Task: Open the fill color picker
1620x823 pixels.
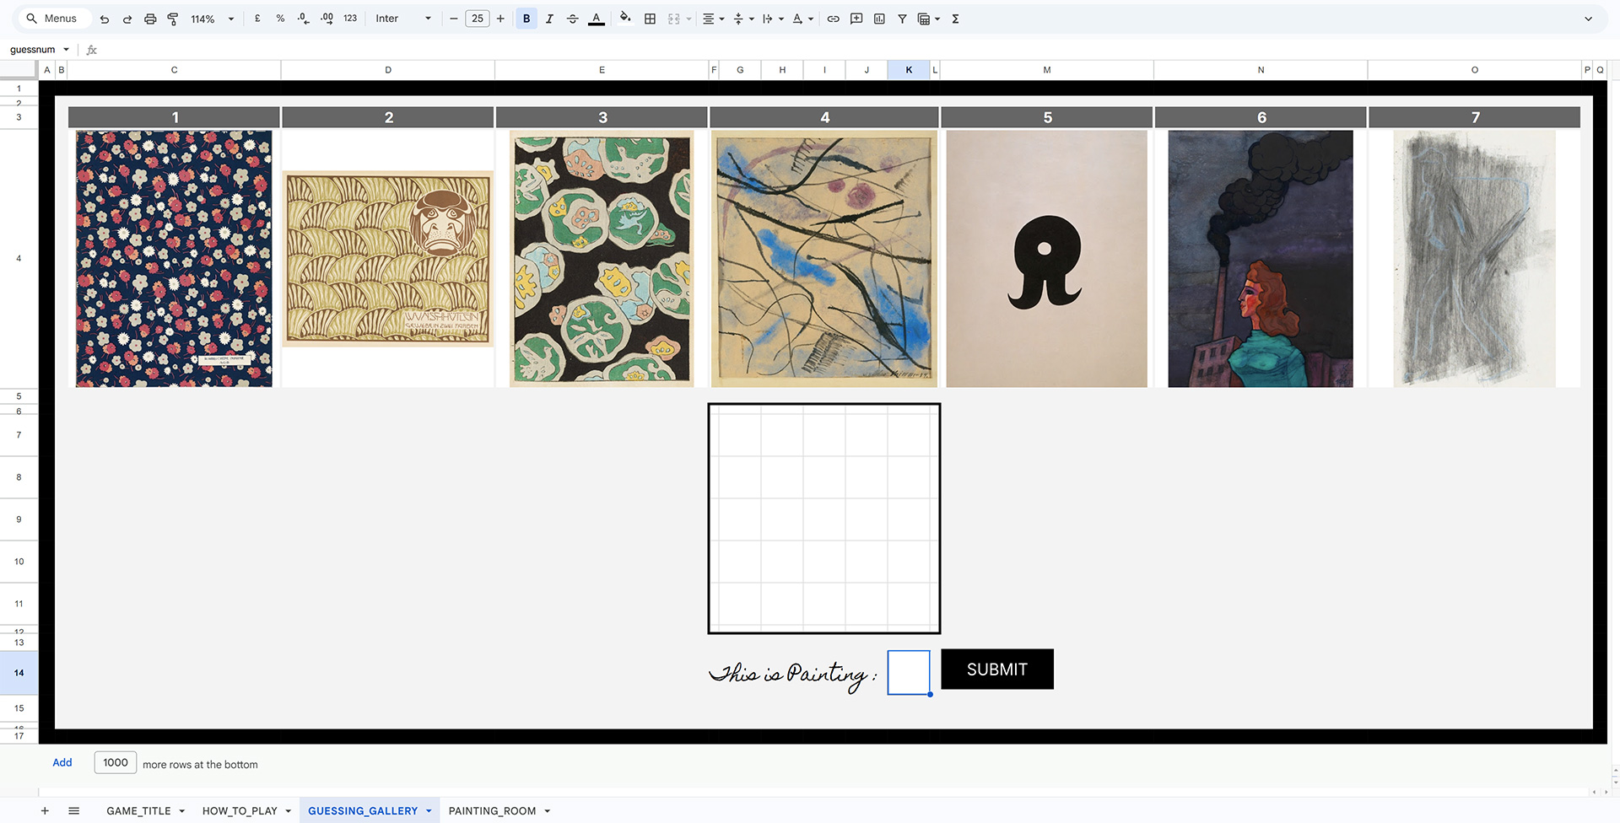Action: [x=624, y=19]
